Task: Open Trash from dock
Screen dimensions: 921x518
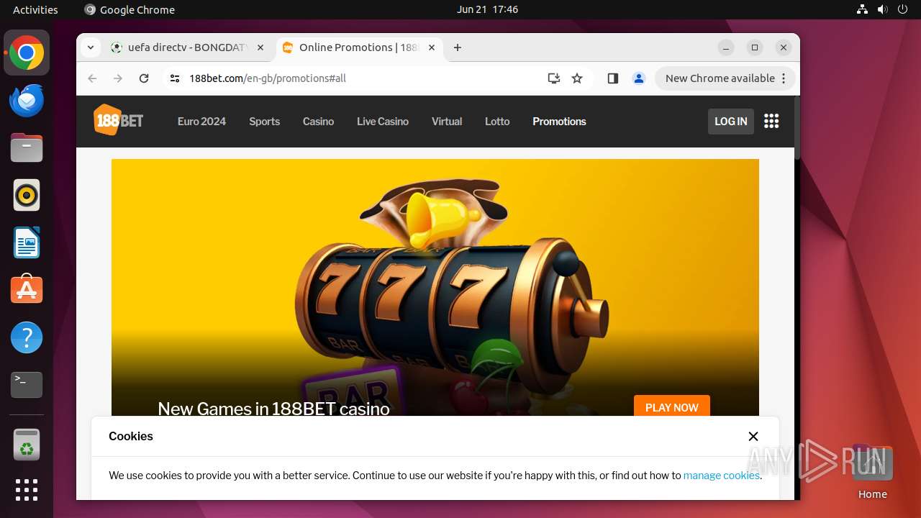Action: [27, 445]
